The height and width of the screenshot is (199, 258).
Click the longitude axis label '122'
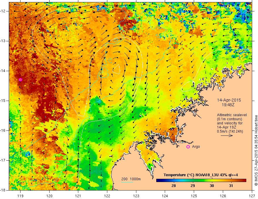[x=107, y=196]
